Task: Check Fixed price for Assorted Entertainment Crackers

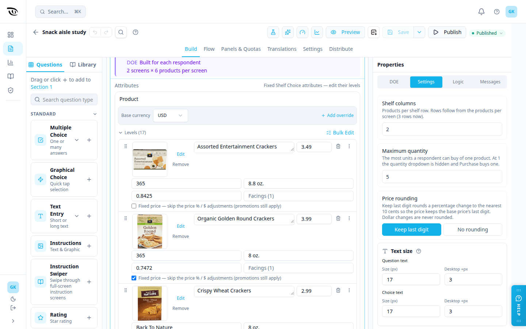Action: (x=134, y=206)
